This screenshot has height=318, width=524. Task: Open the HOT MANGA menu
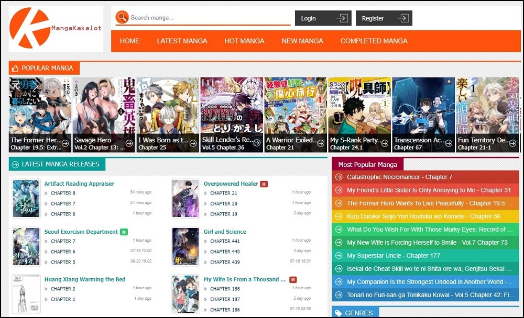point(244,41)
